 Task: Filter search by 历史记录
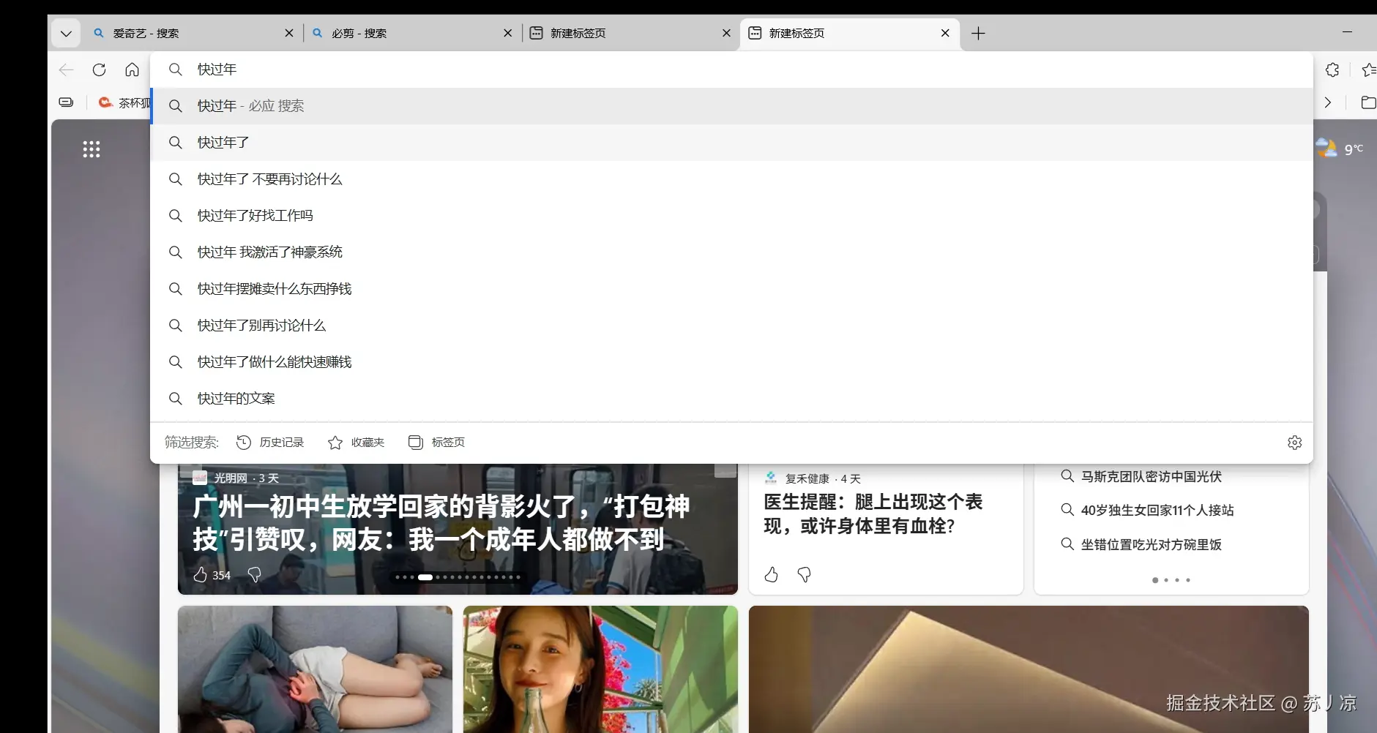270,443
